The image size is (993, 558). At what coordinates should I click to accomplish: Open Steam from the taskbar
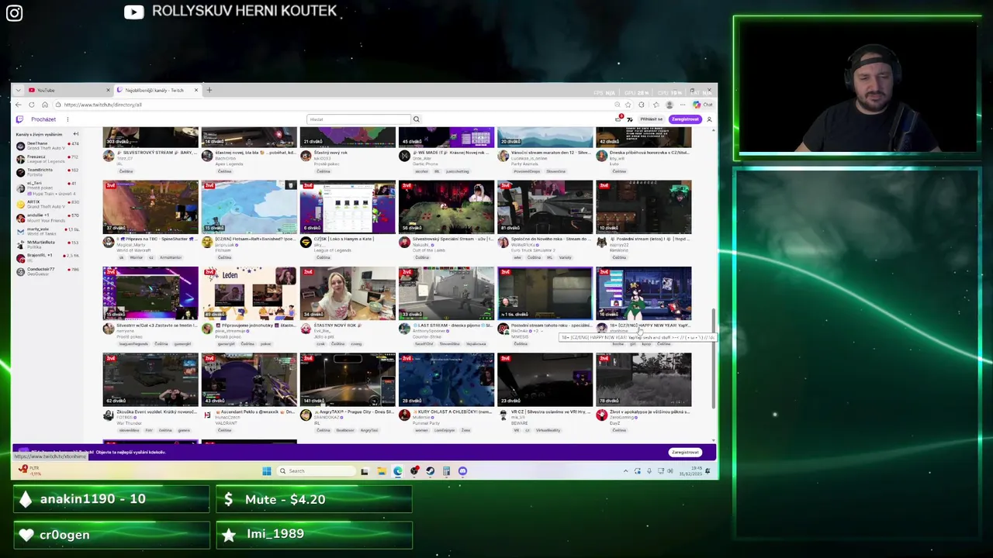click(431, 470)
